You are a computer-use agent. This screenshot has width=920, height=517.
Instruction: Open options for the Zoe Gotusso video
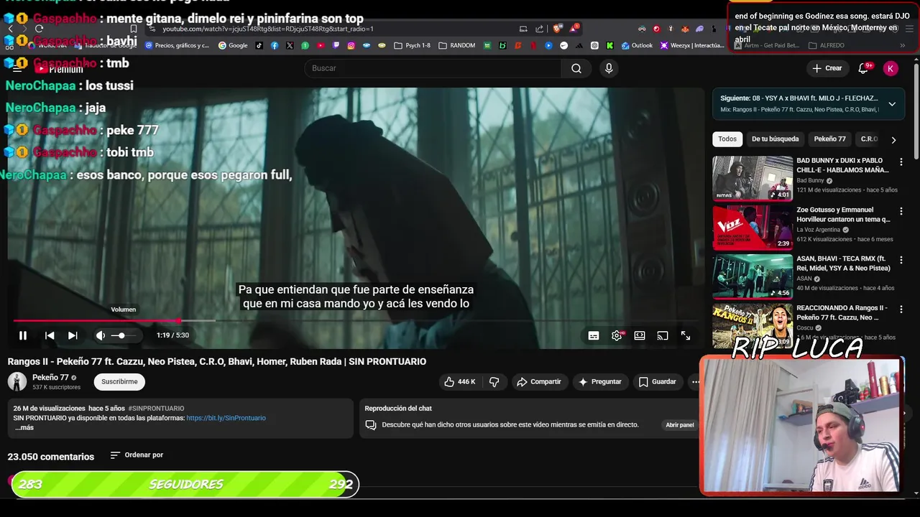tap(901, 211)
